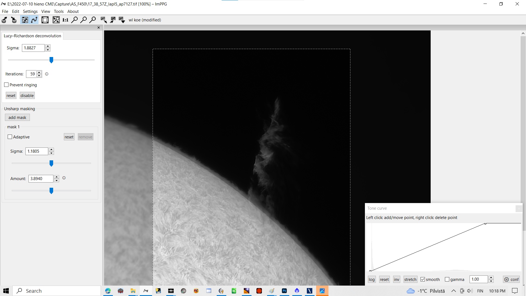Click disable for deconvolution
The image size is (526, 296).
click(27, 95)
